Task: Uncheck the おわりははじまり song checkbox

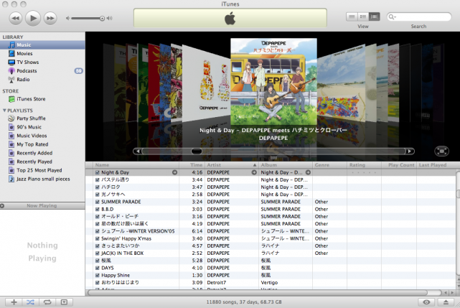Action: click(97, 282)
